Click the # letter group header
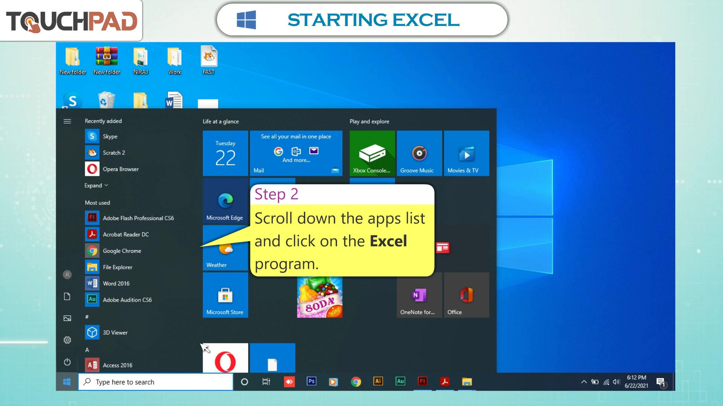The image size is (723, 406). tap(87, 317)
